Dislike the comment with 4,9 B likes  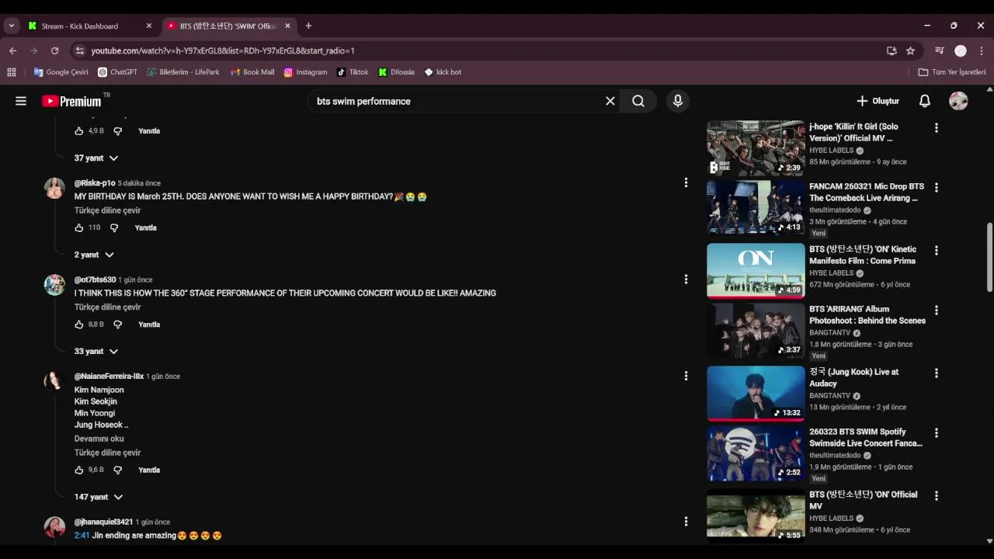117,131
